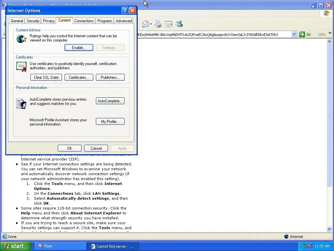Screen dimensions: 334x251
Task: Select the Content tab
Action: tap(64, 20)
